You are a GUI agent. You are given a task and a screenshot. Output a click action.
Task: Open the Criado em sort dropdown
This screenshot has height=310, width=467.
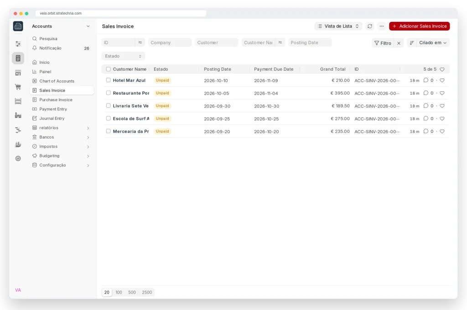[x=433, y=42]
